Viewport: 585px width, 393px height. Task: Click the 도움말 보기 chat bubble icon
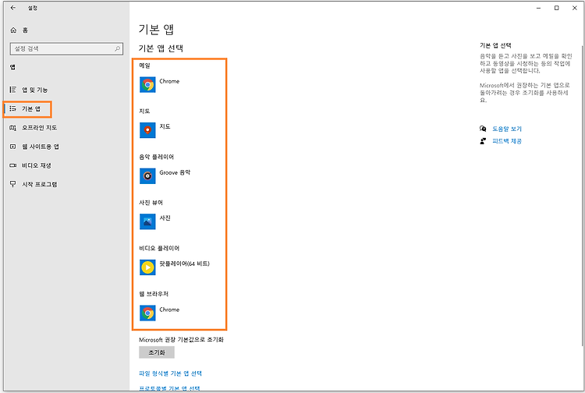click(483, 129)
